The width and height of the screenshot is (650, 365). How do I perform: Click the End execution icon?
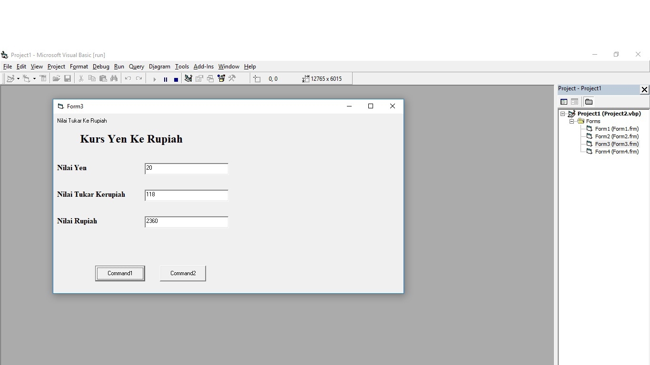point(176,79)
